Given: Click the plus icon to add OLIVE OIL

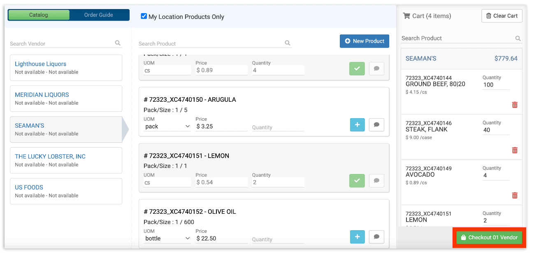Looking at the screenshot, I should (357, 237).
